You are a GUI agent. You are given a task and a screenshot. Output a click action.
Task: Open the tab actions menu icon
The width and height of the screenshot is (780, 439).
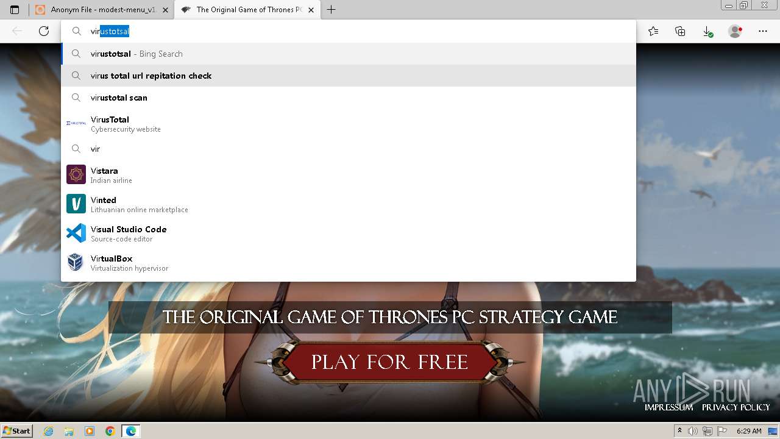pos(15,10)
